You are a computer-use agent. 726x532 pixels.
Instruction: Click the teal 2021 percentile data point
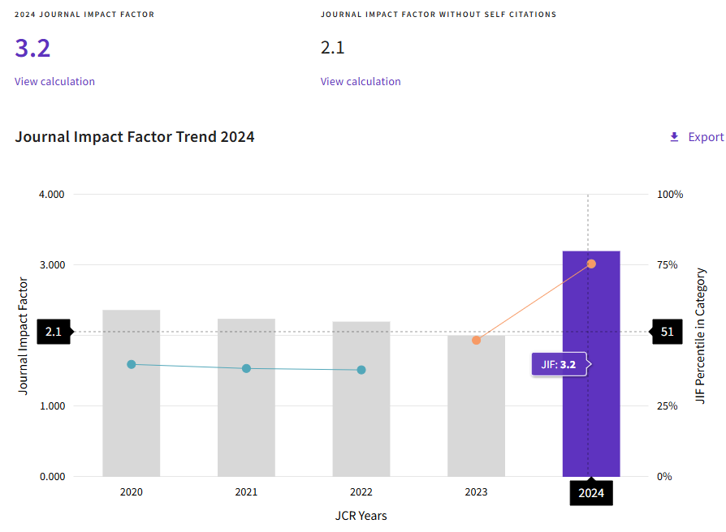246,368
